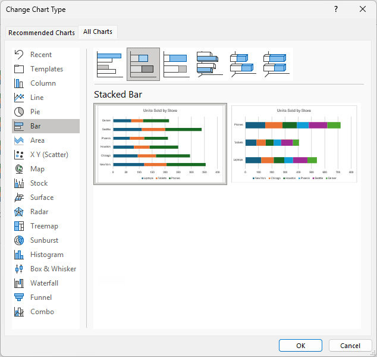Screen dimensions: 377x357
Task: Click the Pie chart category icon
Action: [x=19, y=112]
